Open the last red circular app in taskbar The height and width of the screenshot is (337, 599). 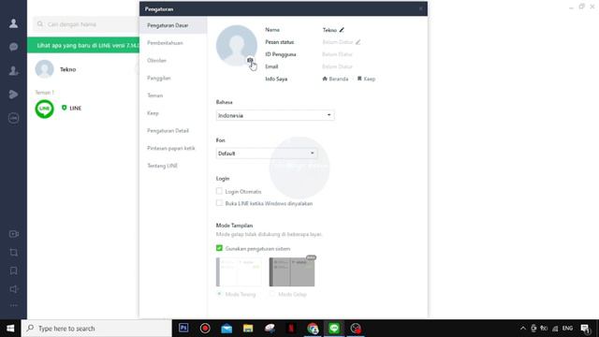click(x=356, y=329)
